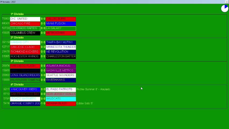
Task: Click the KANSAS CITY team bar
Action: pos(25,42)
